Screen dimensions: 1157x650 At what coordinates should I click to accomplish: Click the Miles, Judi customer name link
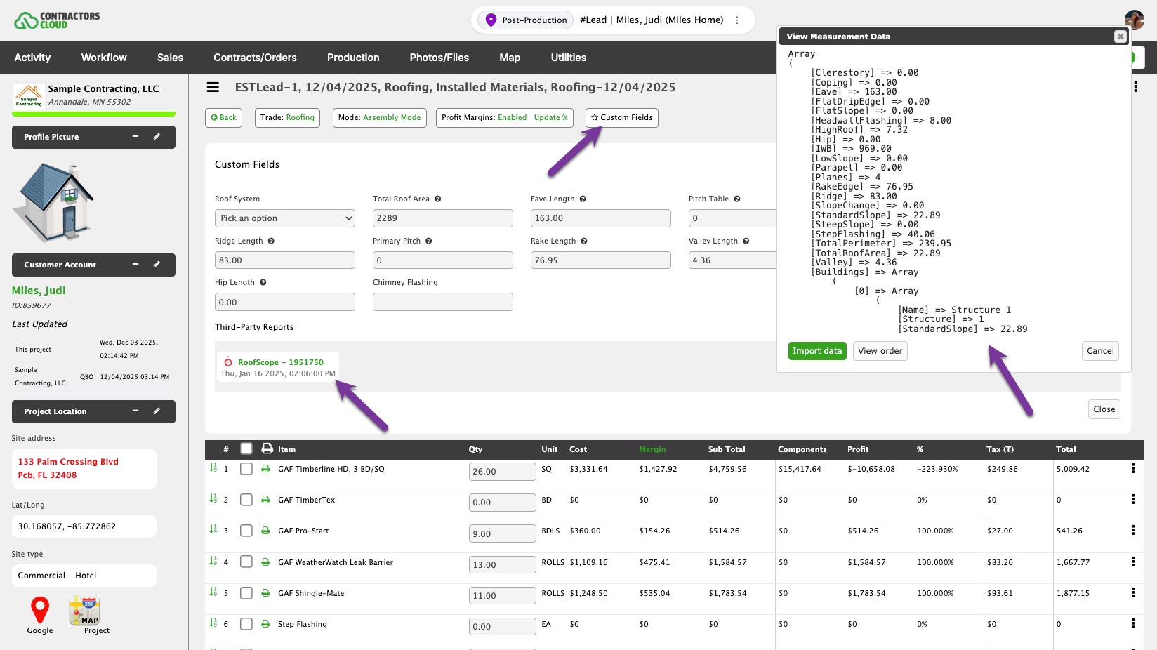click(39, 291)
